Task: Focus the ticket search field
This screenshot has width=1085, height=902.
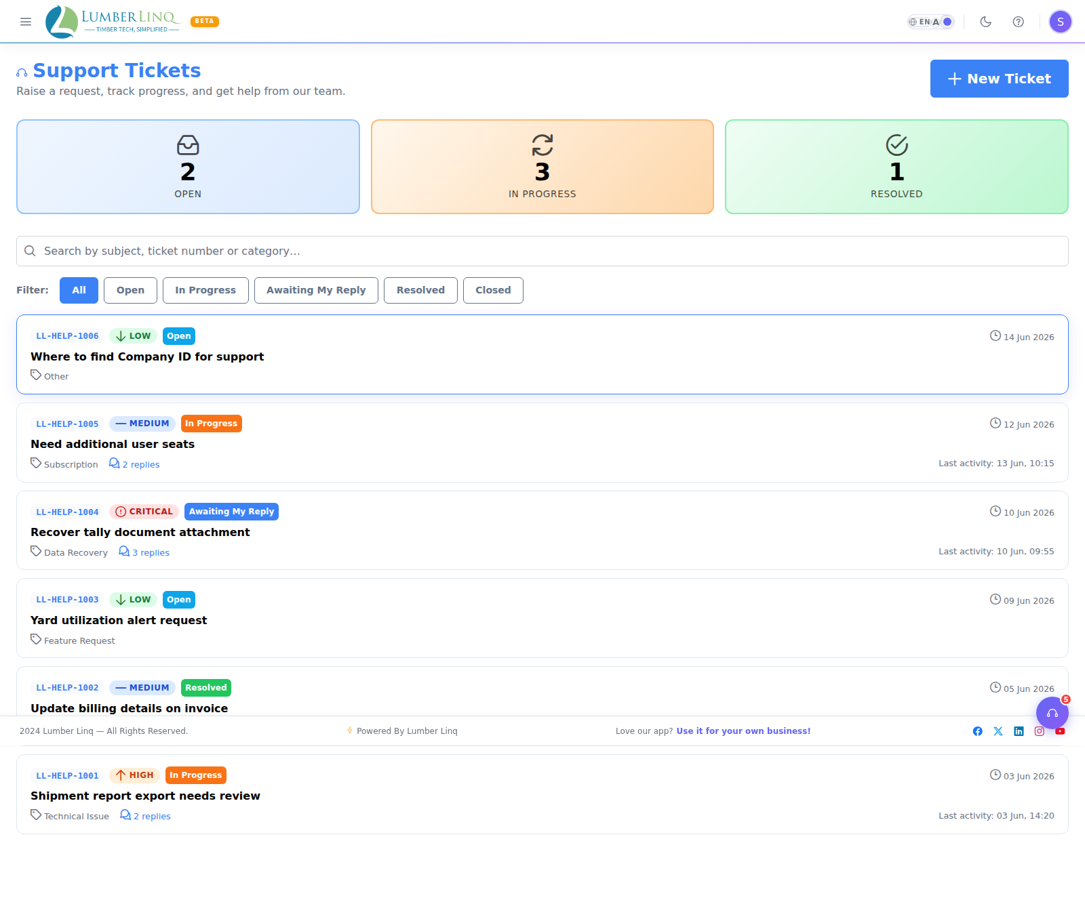Action: click(542, 251)
